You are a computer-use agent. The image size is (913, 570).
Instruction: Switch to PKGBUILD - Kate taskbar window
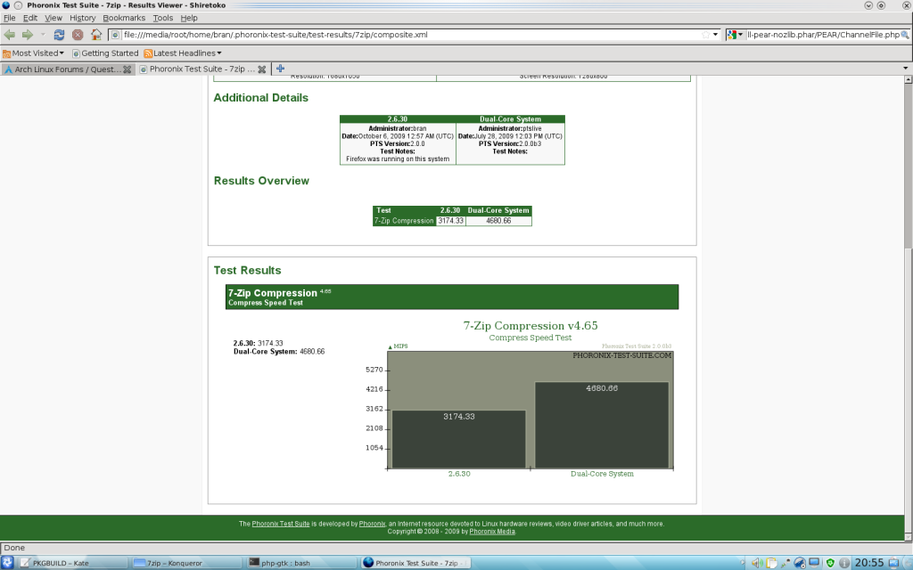click(x=73, y=563)
